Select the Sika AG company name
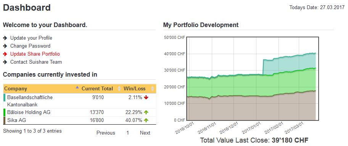This screenshot has height=146, width=348. [17, 120]
